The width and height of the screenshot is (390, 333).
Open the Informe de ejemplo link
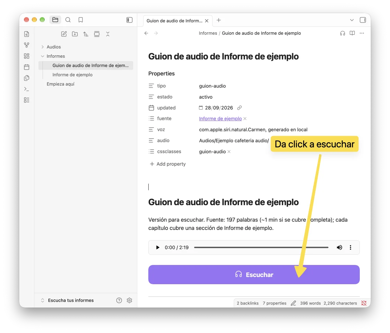coord(220,119)
